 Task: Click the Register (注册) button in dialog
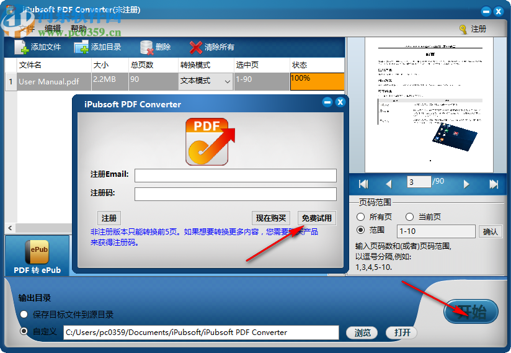(109, 218)
